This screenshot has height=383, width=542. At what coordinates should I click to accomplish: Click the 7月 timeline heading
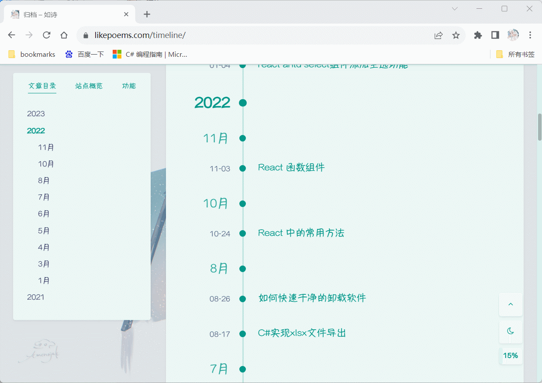[x=219, y=369]
